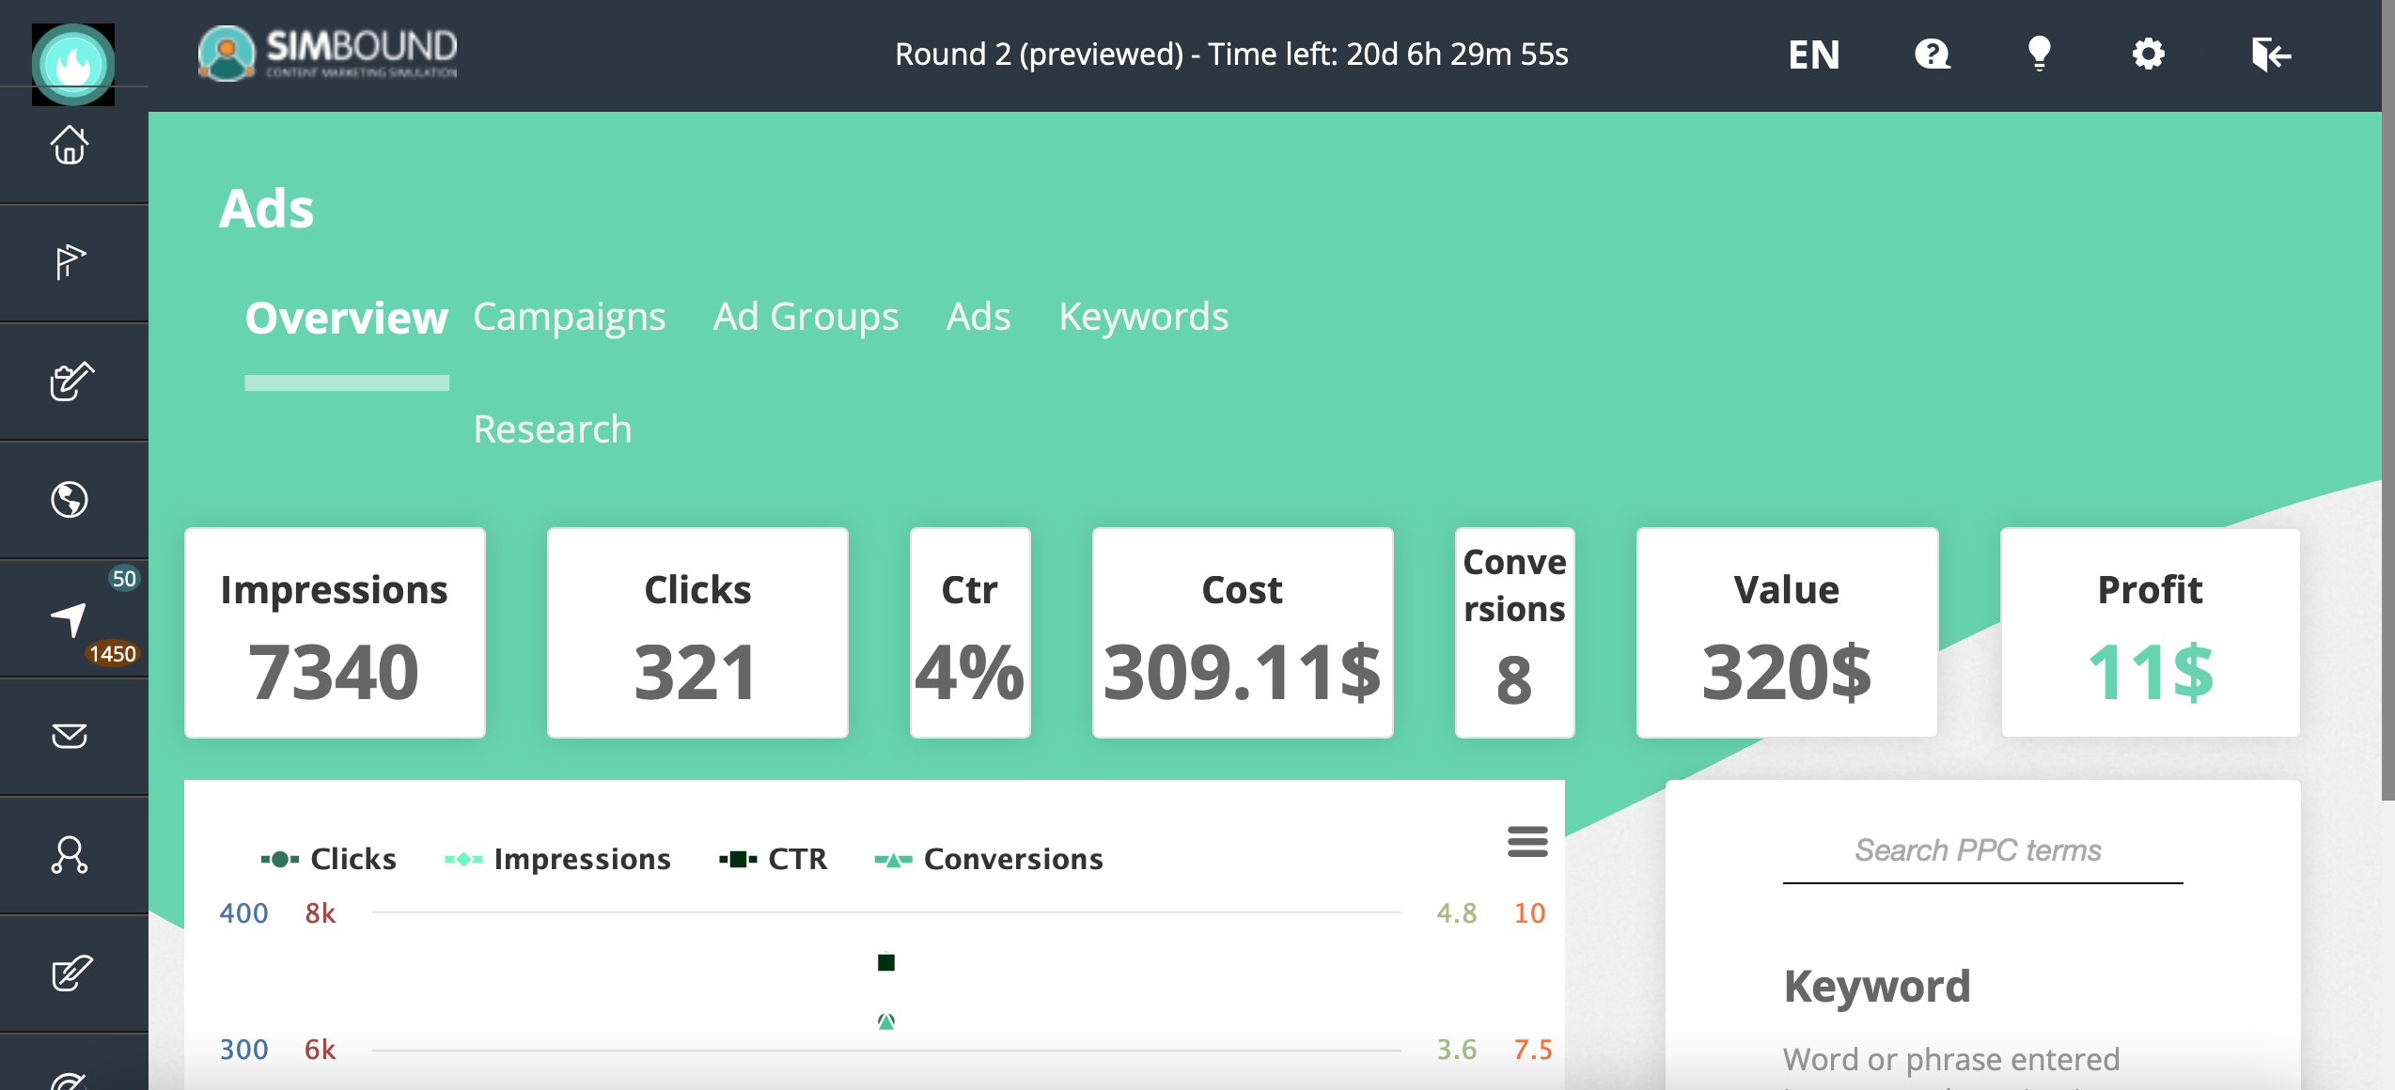Open the flag goals sidebar icon
This screenshot has height=1090, width=2395.
tap(70, 262)
